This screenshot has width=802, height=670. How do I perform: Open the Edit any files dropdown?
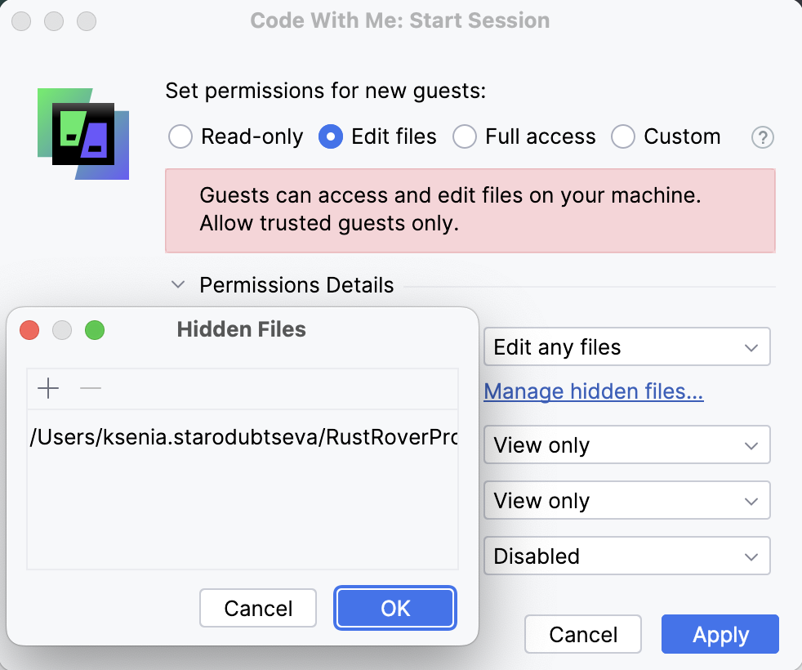tap(626, 346)
